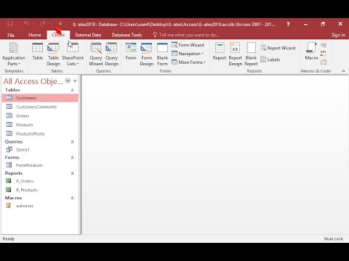Viewport: 349px width, 261px height.
Task: Select the autoexec macro
Action: [40, 206]
